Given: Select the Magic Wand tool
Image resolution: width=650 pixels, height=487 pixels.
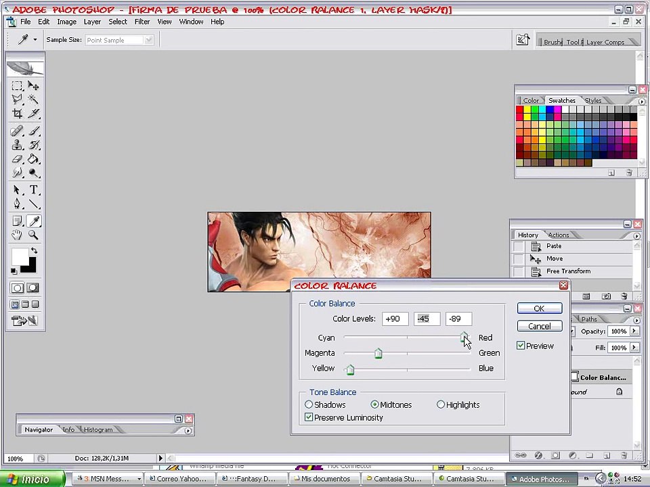Looking at the screenshot, I should [x=33, y=99].
